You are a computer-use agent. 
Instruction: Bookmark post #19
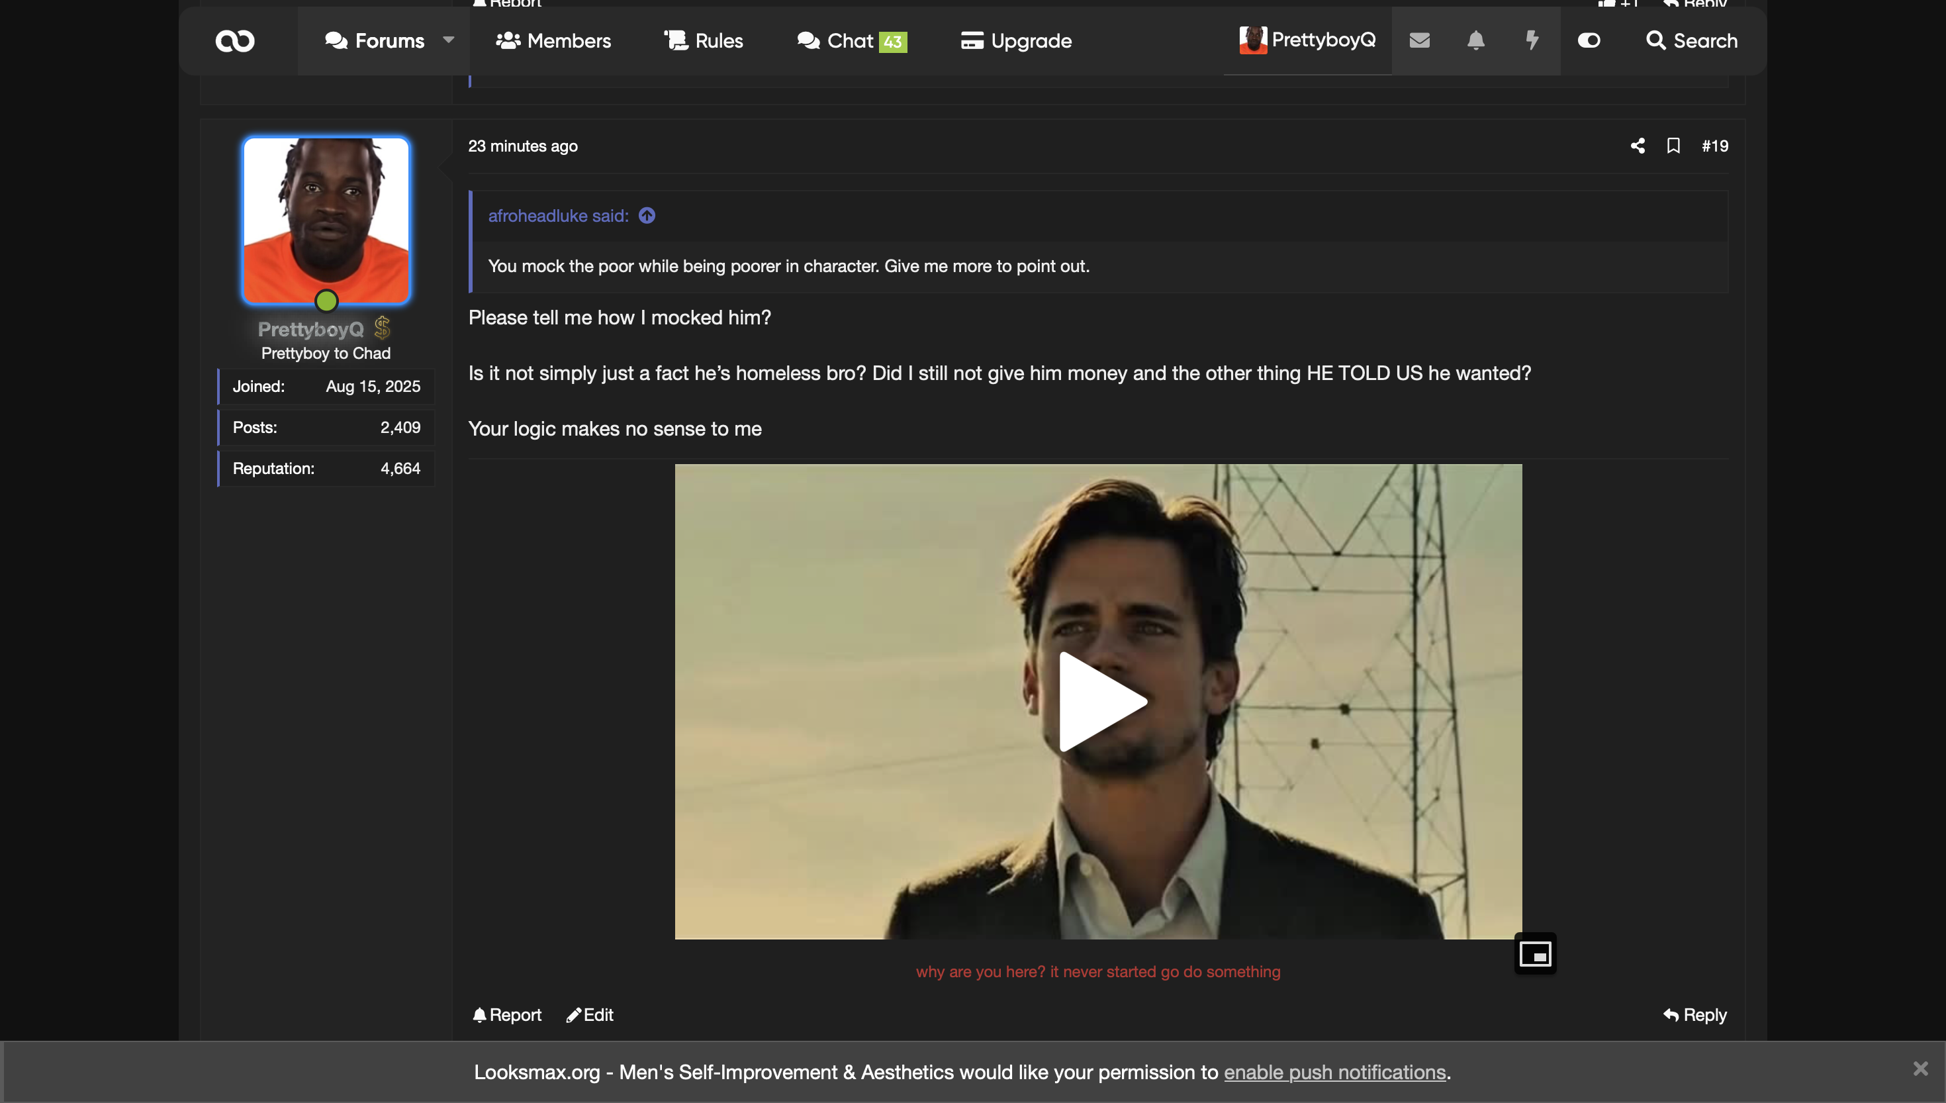point(1673,146)
